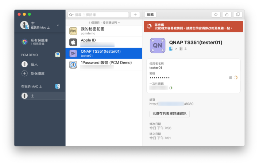Open 已儲存的表單詳細資訊 button

169,114
